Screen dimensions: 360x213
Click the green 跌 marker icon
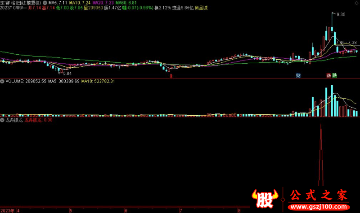click(x=334, y=75)
